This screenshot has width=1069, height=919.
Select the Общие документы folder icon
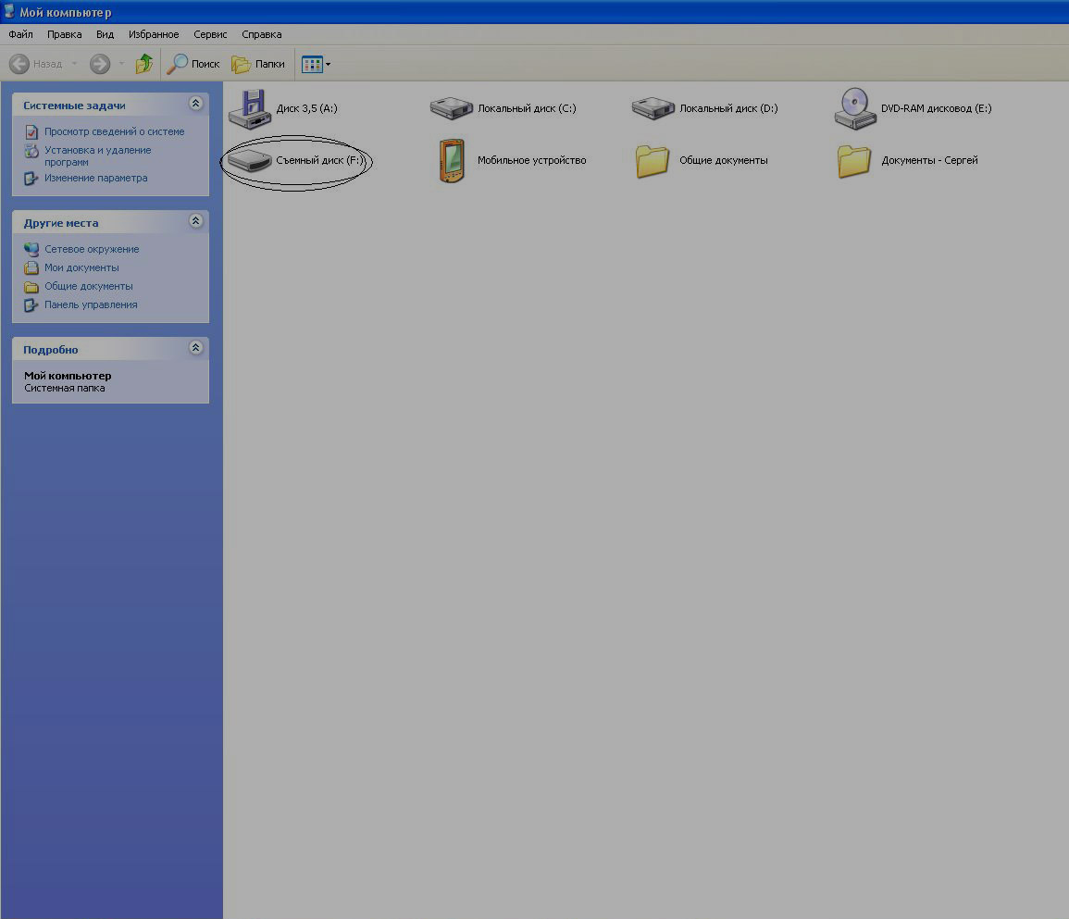point(653,161)
